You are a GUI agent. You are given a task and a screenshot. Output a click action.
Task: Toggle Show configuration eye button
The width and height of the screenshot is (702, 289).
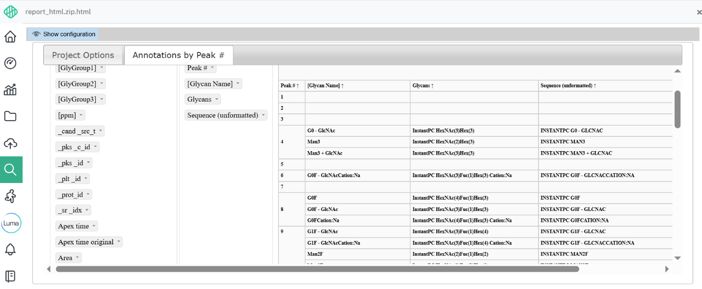click(63, 34)
